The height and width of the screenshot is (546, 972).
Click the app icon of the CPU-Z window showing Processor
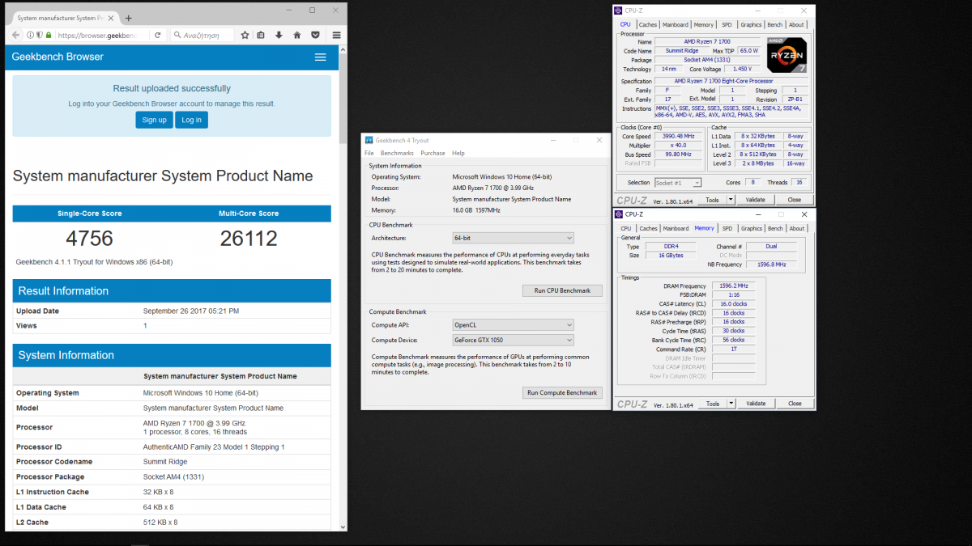pos(619,11)
